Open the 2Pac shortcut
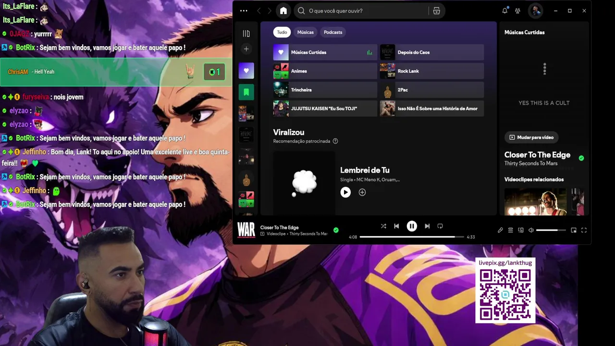Screen dimensions: 615x346 (432, 90)
